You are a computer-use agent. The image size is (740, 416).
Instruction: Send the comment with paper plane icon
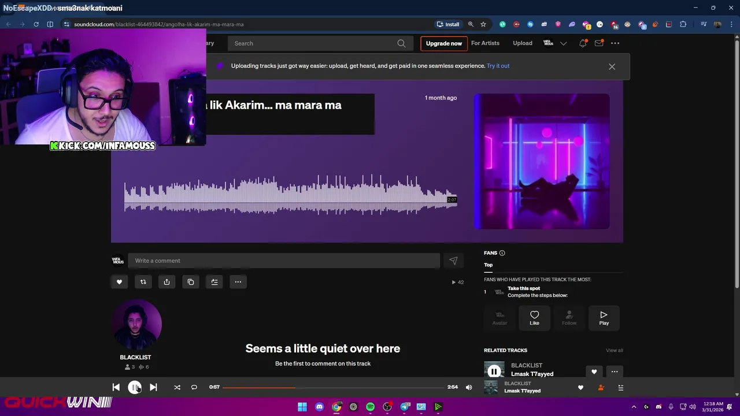click(x=453, y=261)
